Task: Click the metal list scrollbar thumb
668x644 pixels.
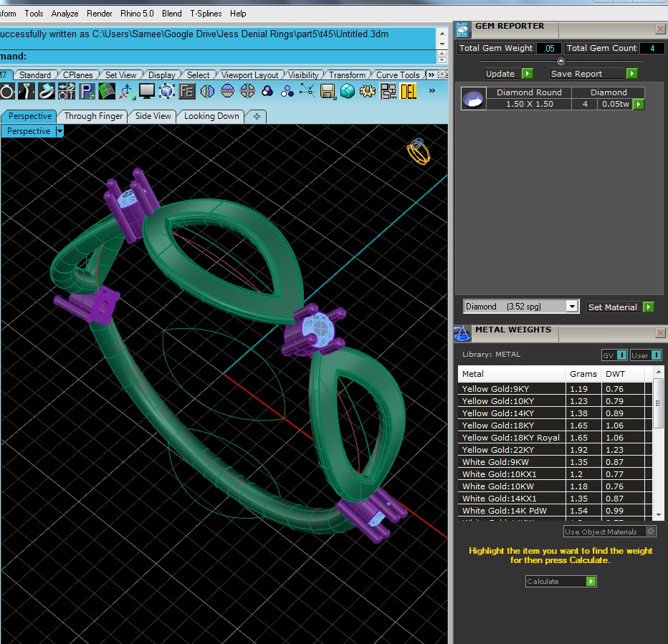Action: tap(658, 403)
